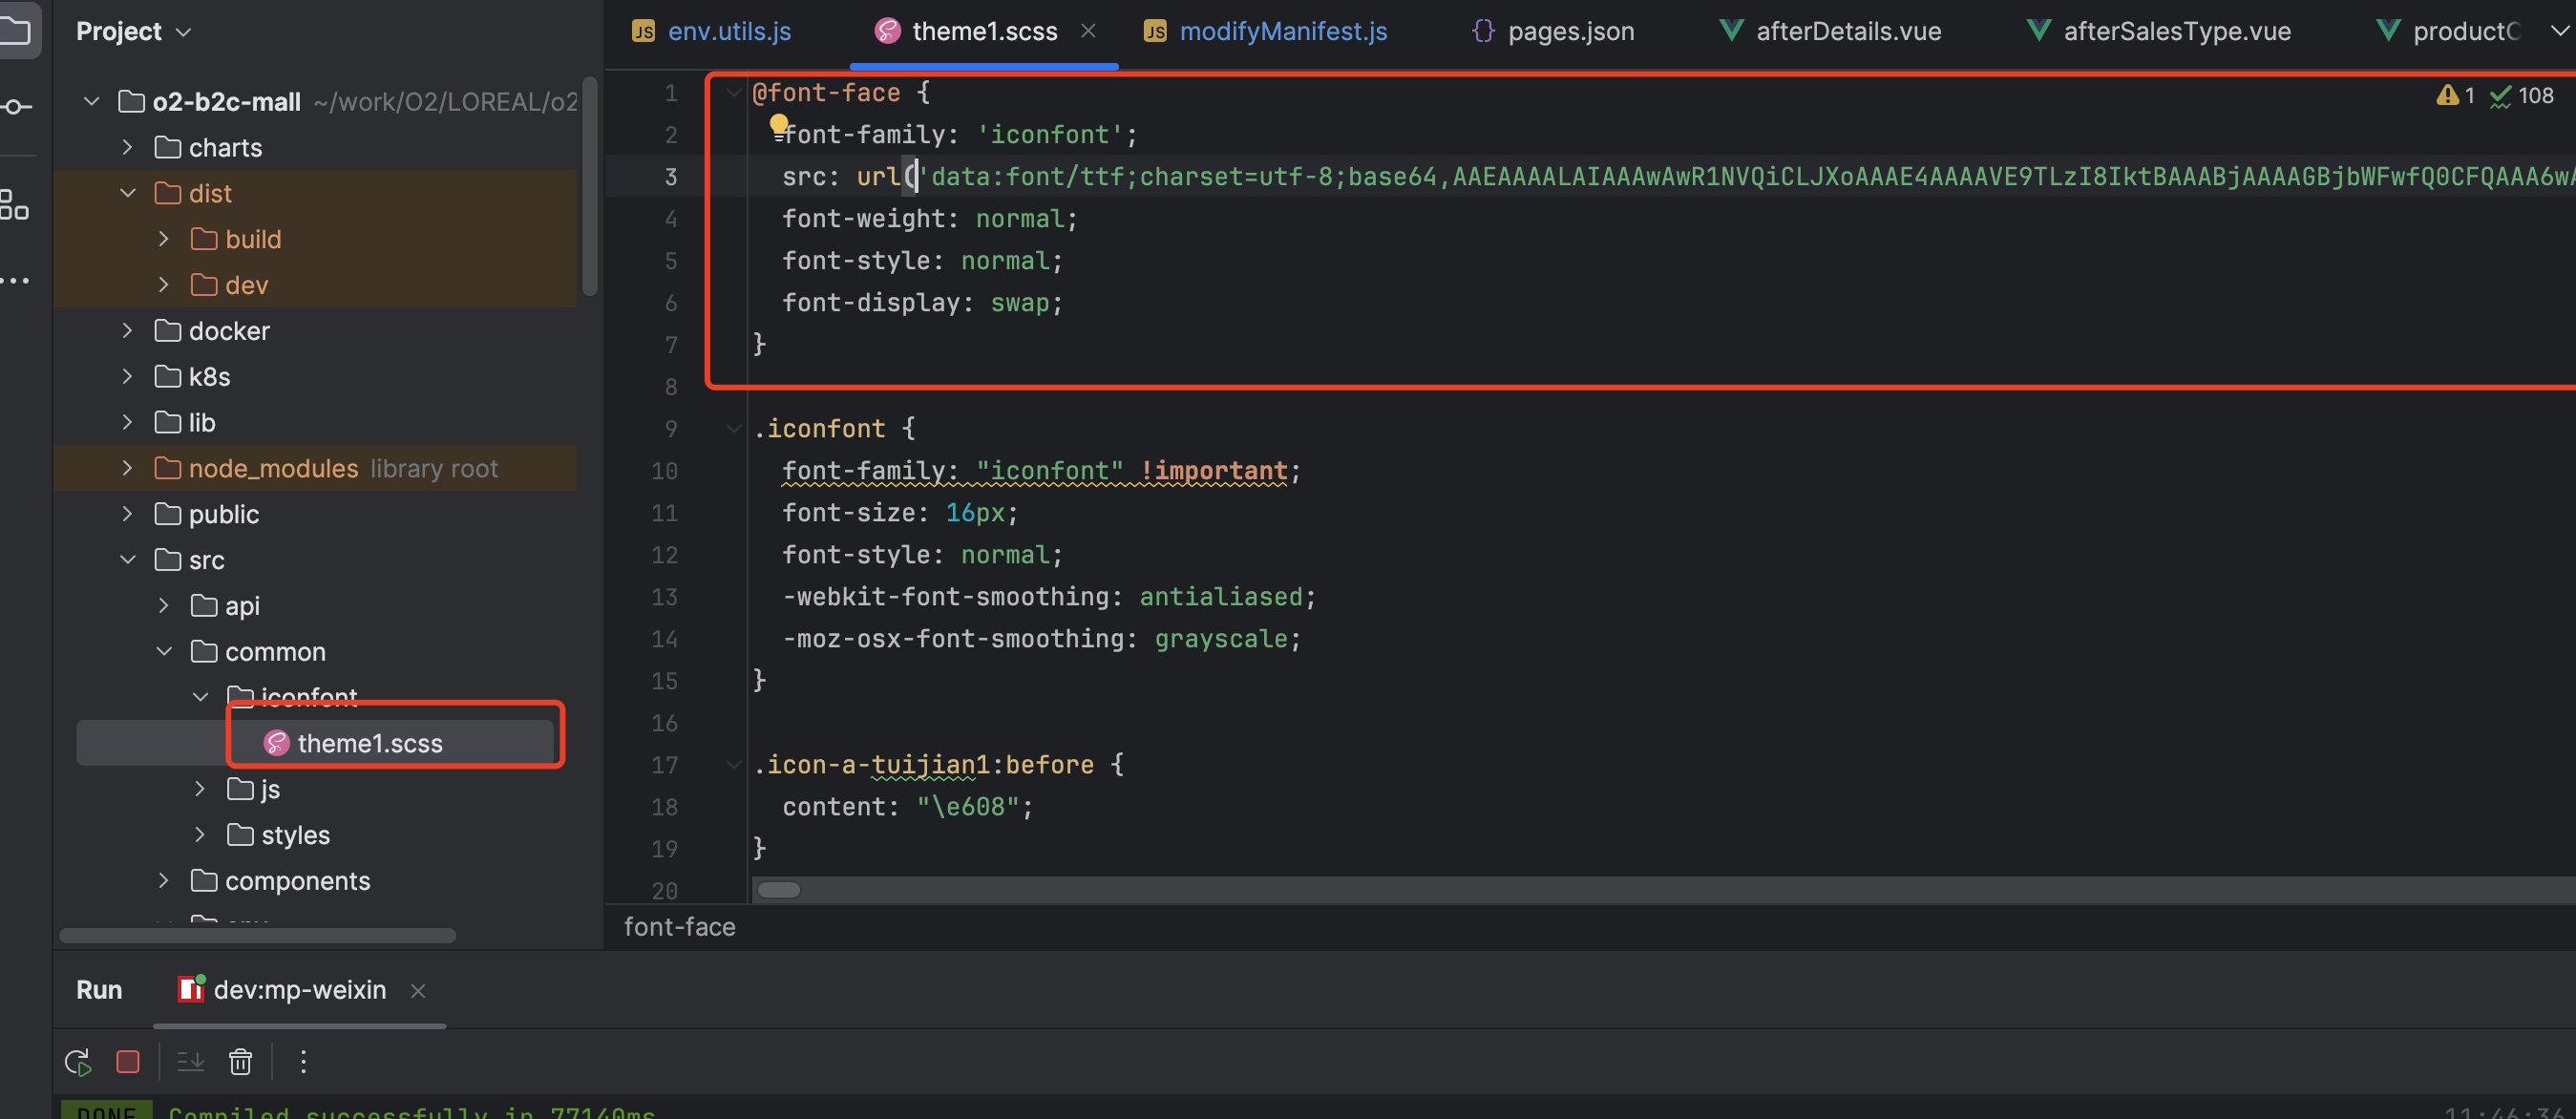
Task: Show more tool windows ellipsis
Action: tap(14, 281)
